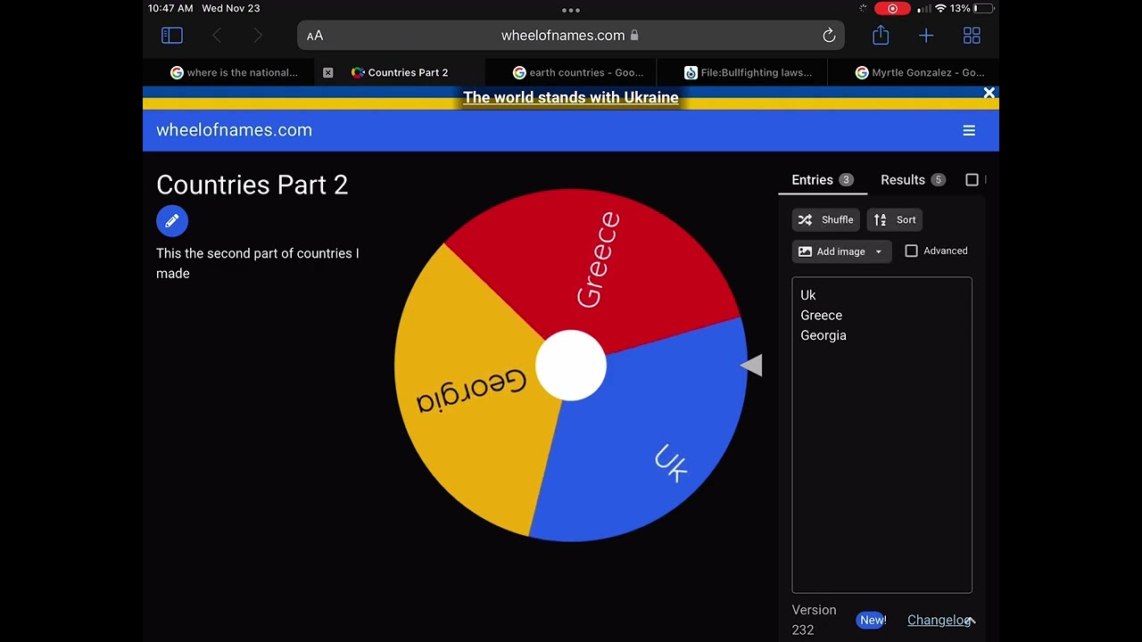
Task: Switch to the 'where is the national...' tab
Action: click(234, 72)
